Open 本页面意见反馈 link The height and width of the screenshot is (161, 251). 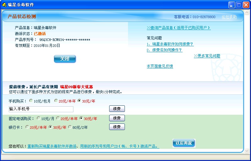point(160,66)
